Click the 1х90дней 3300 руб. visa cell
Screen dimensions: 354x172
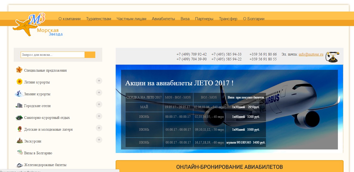coord(246,130)
